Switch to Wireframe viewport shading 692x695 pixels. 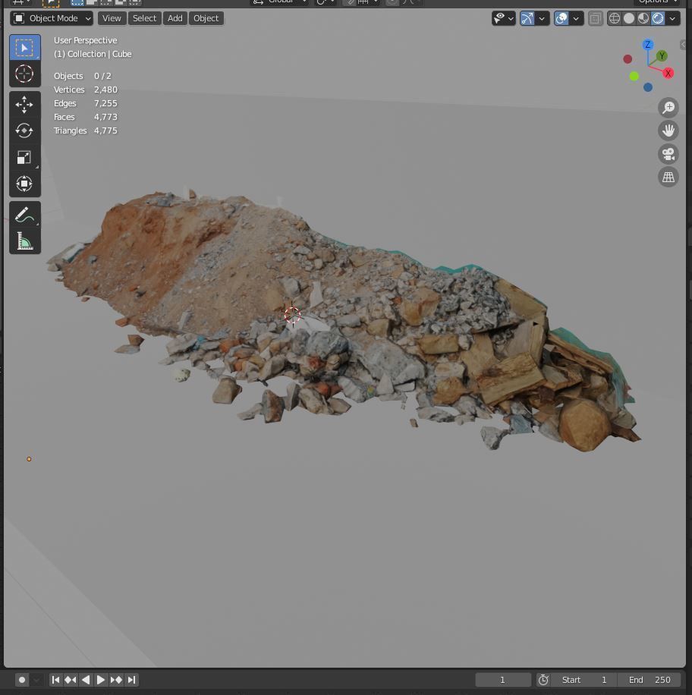(615, 18)
